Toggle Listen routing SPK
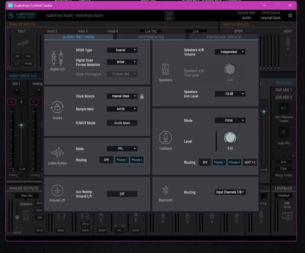Viewport: 305px width, 253px height. click(x=106, y=160)
